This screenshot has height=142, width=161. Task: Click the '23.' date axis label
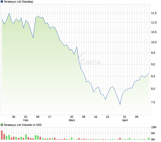[x=108, y=117]
